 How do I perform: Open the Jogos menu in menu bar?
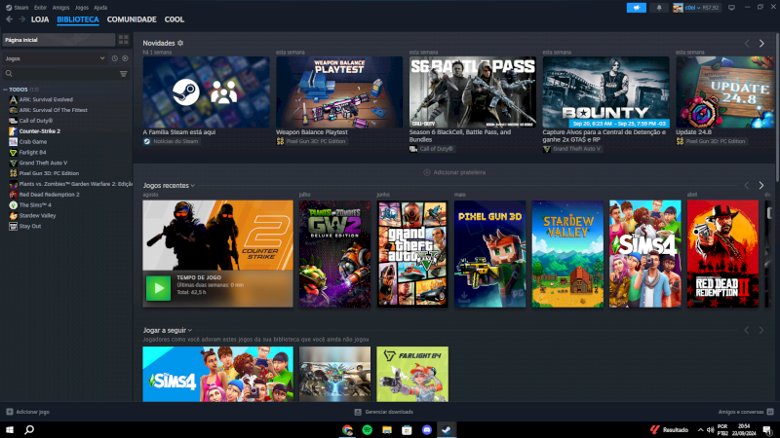(82, 8)
